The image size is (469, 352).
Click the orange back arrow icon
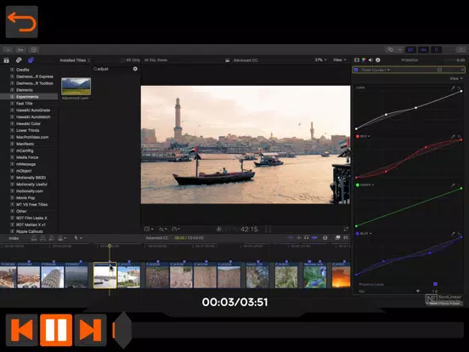[22, 22]
